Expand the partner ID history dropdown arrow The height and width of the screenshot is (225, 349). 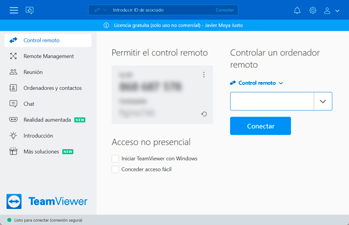point(323,102)
